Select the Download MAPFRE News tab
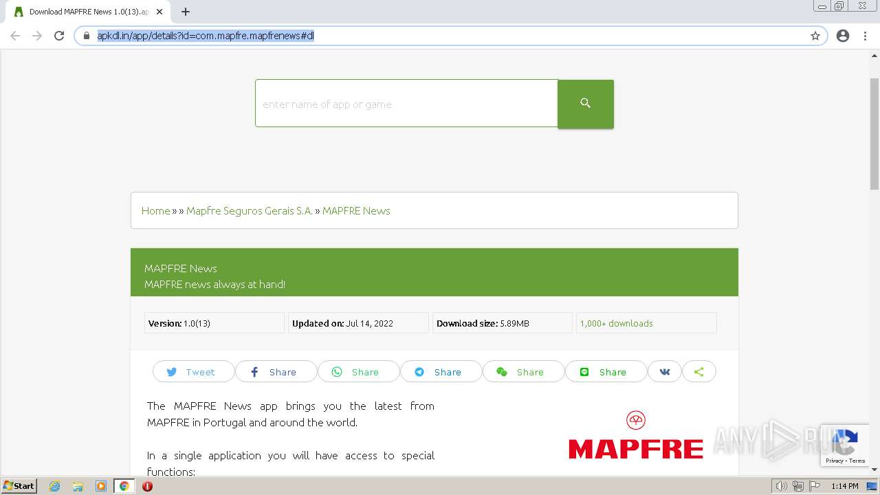880x495 pixels. pyautogui.click(x=88, y=12)
